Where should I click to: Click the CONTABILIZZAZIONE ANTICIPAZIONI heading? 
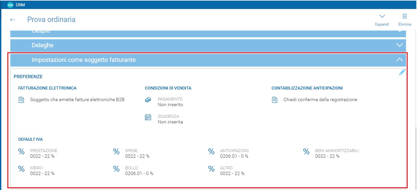point(307,88)
